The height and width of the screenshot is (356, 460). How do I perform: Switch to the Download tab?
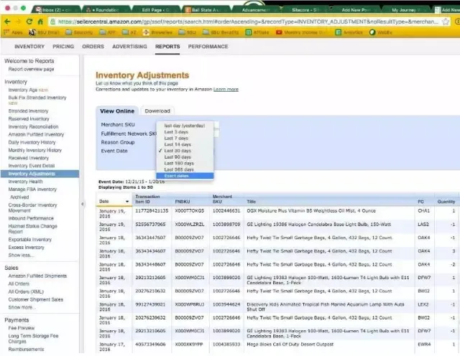157,111
